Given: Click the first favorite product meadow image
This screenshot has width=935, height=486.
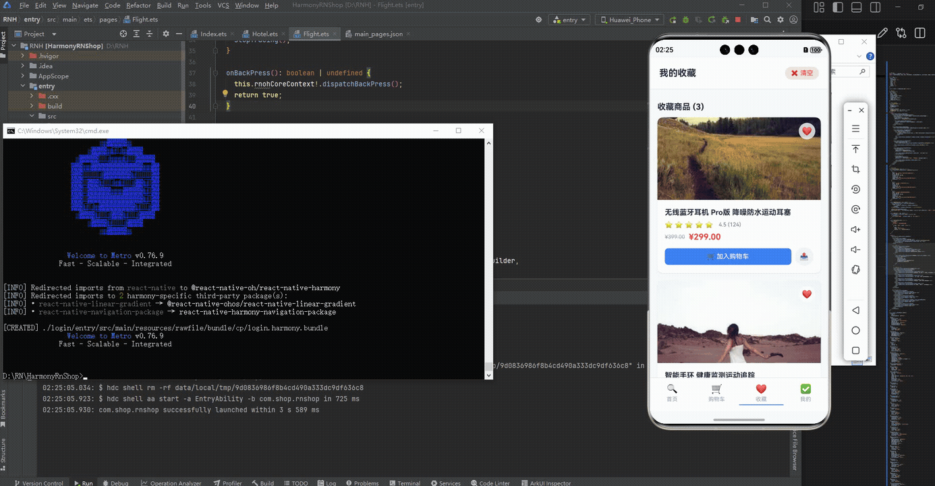Looking at the screenshot, I should pyautogui.click(x=739, y=159).
